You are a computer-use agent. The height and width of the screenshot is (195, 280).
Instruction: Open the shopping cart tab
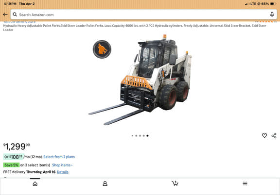pos(175,183)
